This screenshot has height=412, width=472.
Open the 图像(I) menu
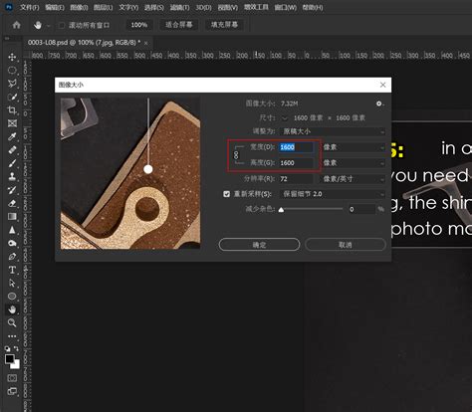pos(79,7)
